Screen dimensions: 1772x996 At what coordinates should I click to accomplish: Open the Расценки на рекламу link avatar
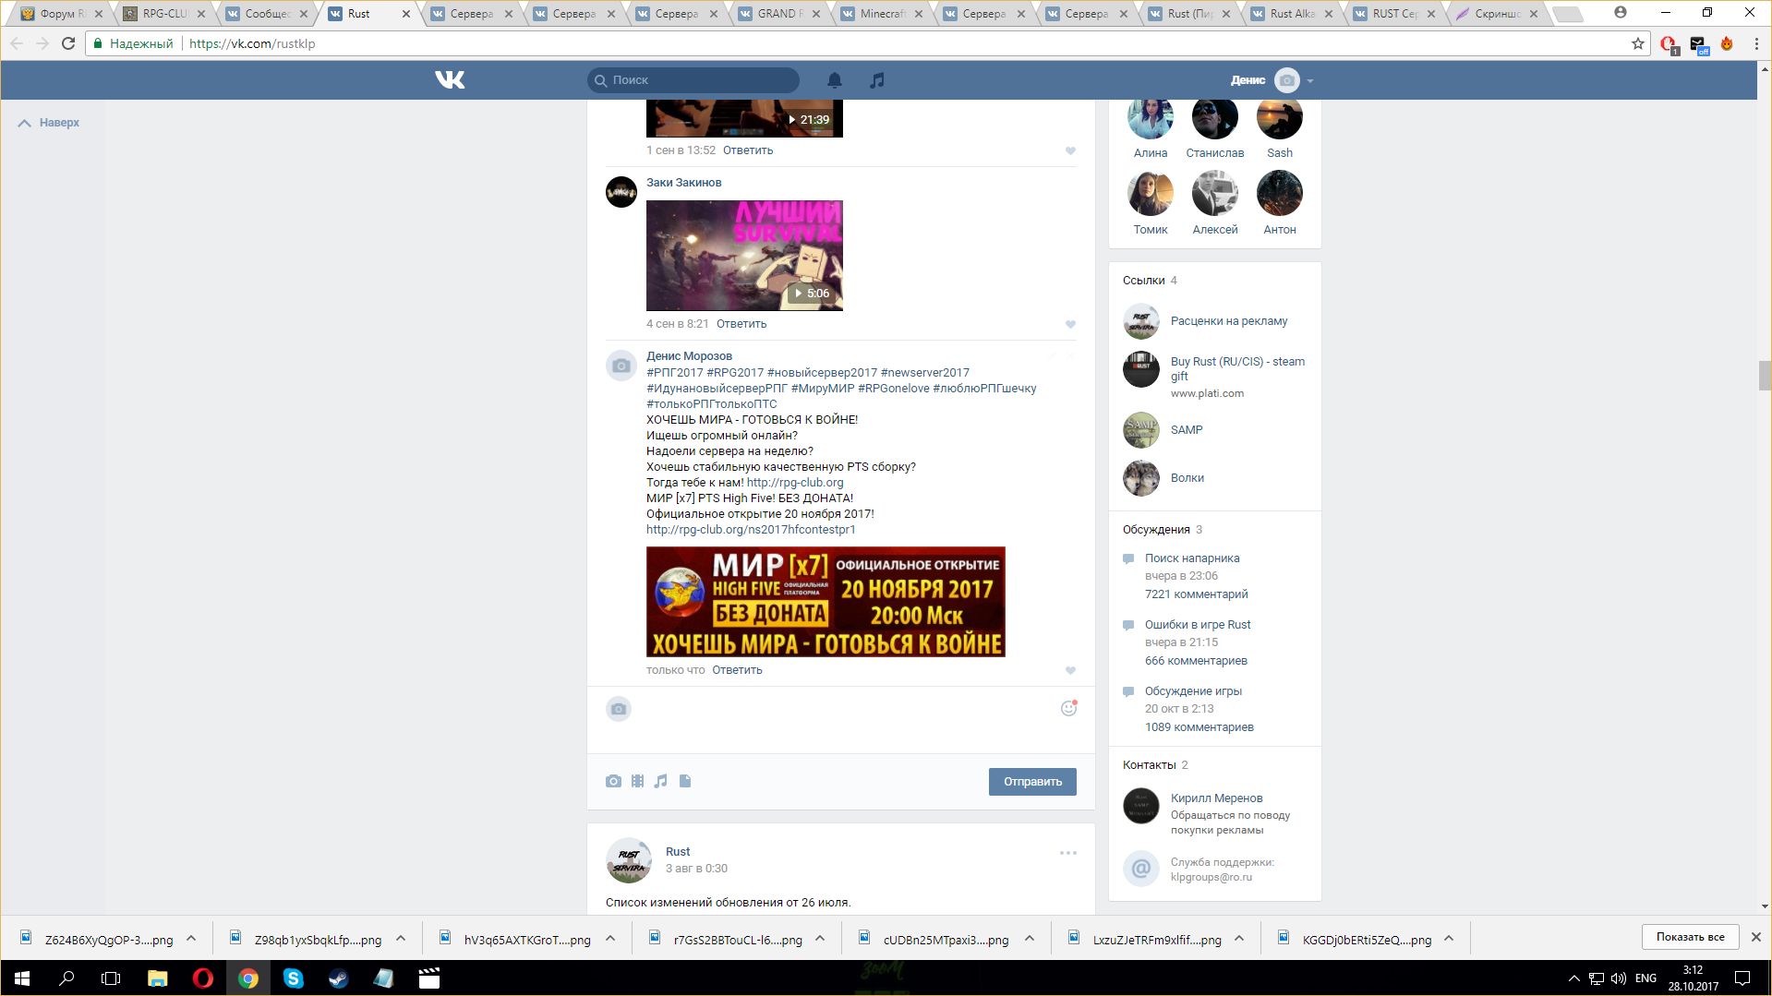point(1141,321)
